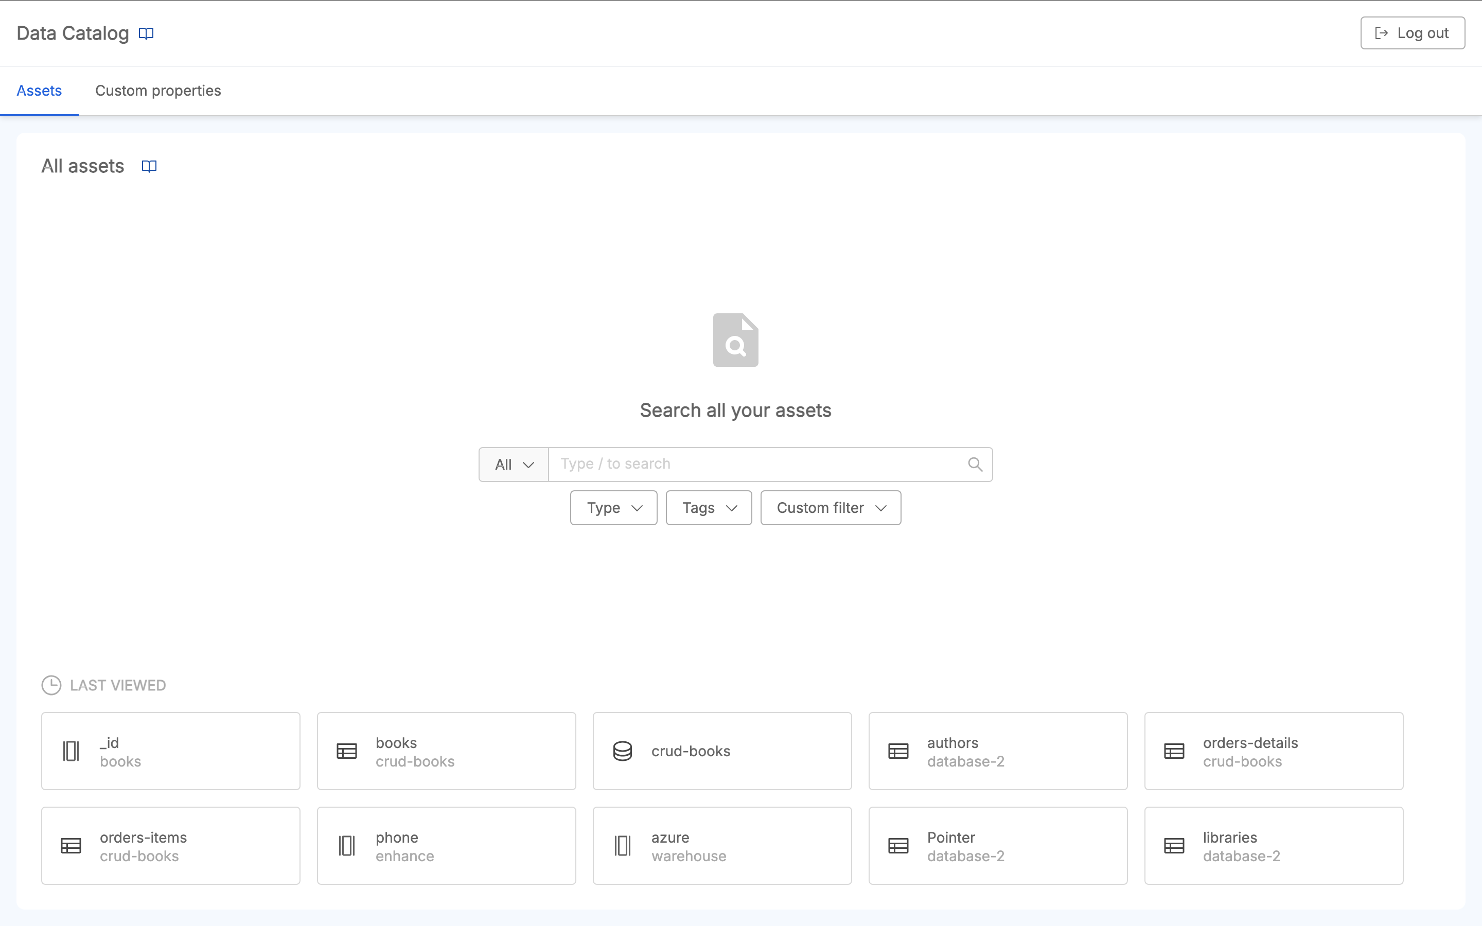The height and width of the screenshot is (926, 1482).
Task: Switch to the Custom properties tab
Action: click(x=158, y=91)
